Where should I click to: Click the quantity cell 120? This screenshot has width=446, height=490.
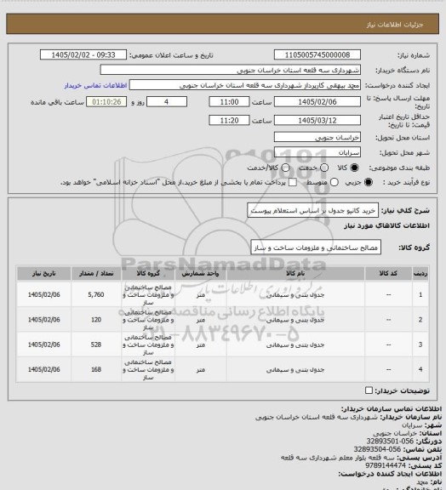click(96, 320)
